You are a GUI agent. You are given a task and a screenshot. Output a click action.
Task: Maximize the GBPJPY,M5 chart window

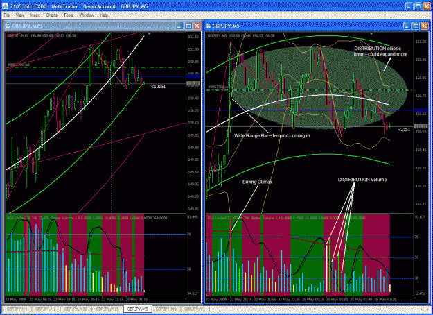(x=416, y=26)
